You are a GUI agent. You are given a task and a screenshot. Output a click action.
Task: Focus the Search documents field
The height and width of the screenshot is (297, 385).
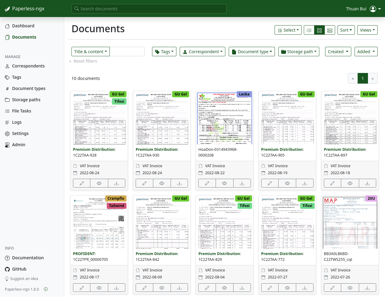[149, 9]
